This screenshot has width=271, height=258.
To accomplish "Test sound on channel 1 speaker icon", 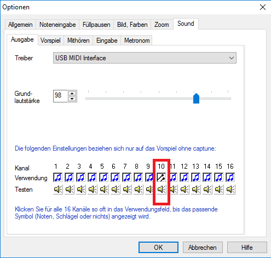I will [x=58, y=190].
